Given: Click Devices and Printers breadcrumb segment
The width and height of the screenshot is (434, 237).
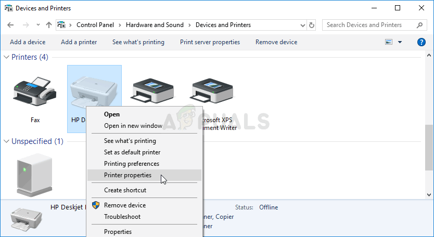Looking at the screenshot, I should (x=223, y=25).
